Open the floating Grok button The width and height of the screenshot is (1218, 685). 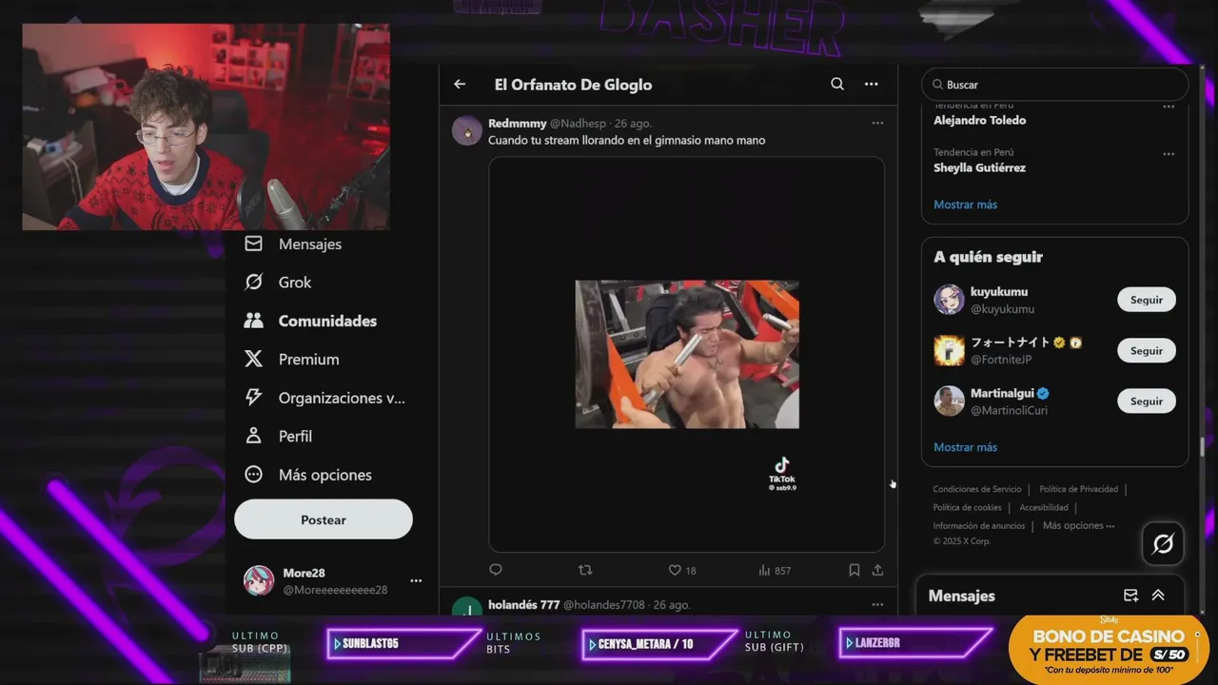click(x=1163, y=544)
